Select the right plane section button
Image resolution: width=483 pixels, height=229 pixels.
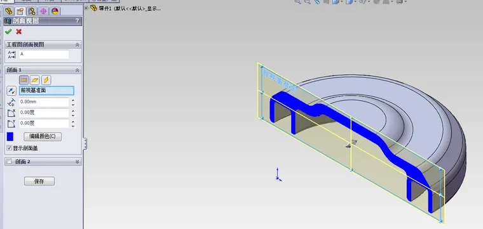pyautogui.click(x=46, y=80)
